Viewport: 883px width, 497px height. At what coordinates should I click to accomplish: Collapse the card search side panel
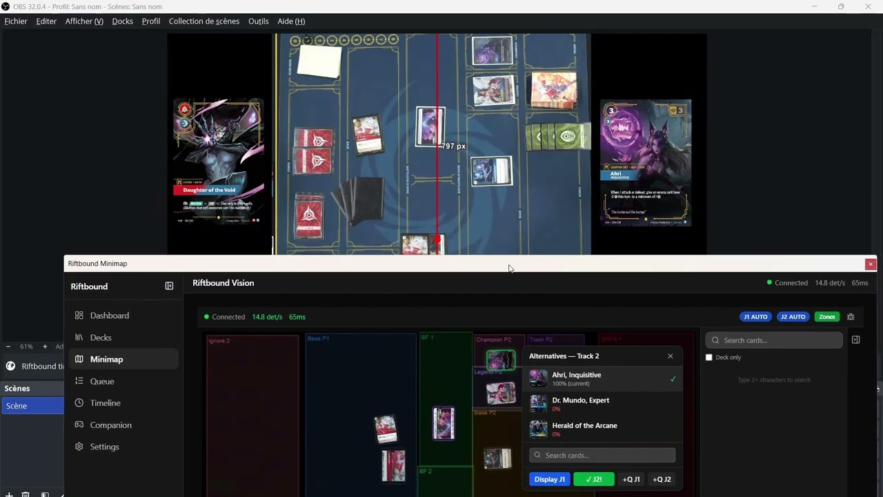856,340
